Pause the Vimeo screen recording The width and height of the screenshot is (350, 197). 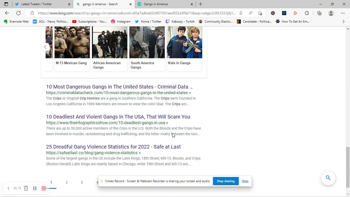35,188
